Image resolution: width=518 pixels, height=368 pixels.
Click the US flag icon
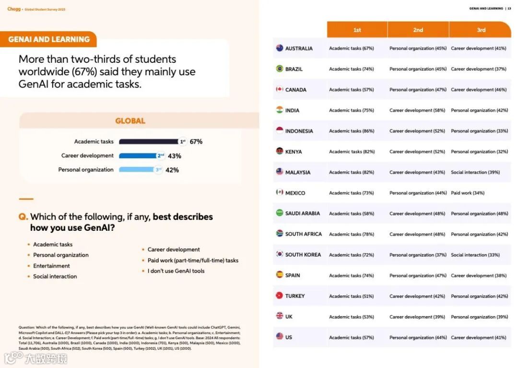pyautogui.click(x=280, y=337)
